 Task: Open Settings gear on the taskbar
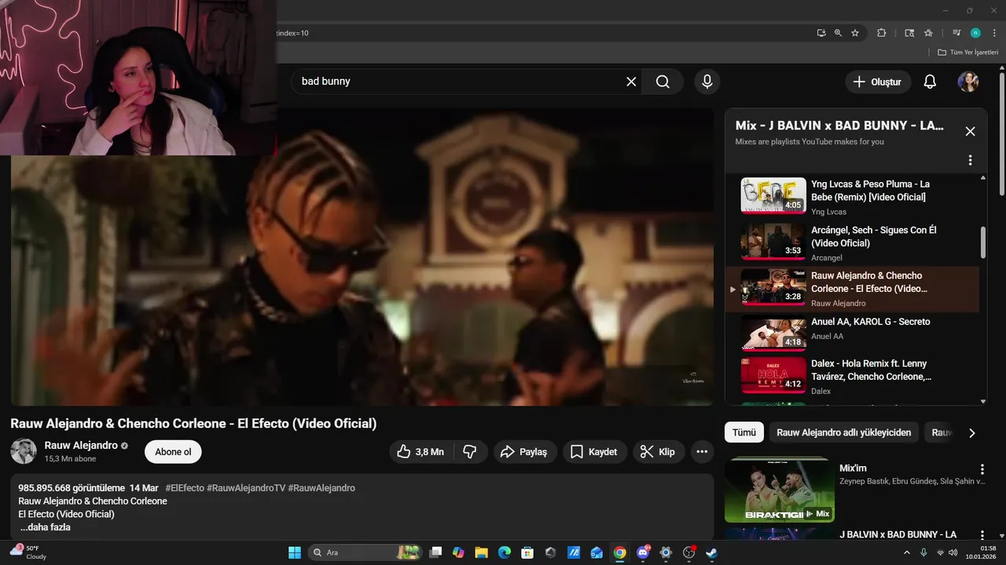coord(666,552)
